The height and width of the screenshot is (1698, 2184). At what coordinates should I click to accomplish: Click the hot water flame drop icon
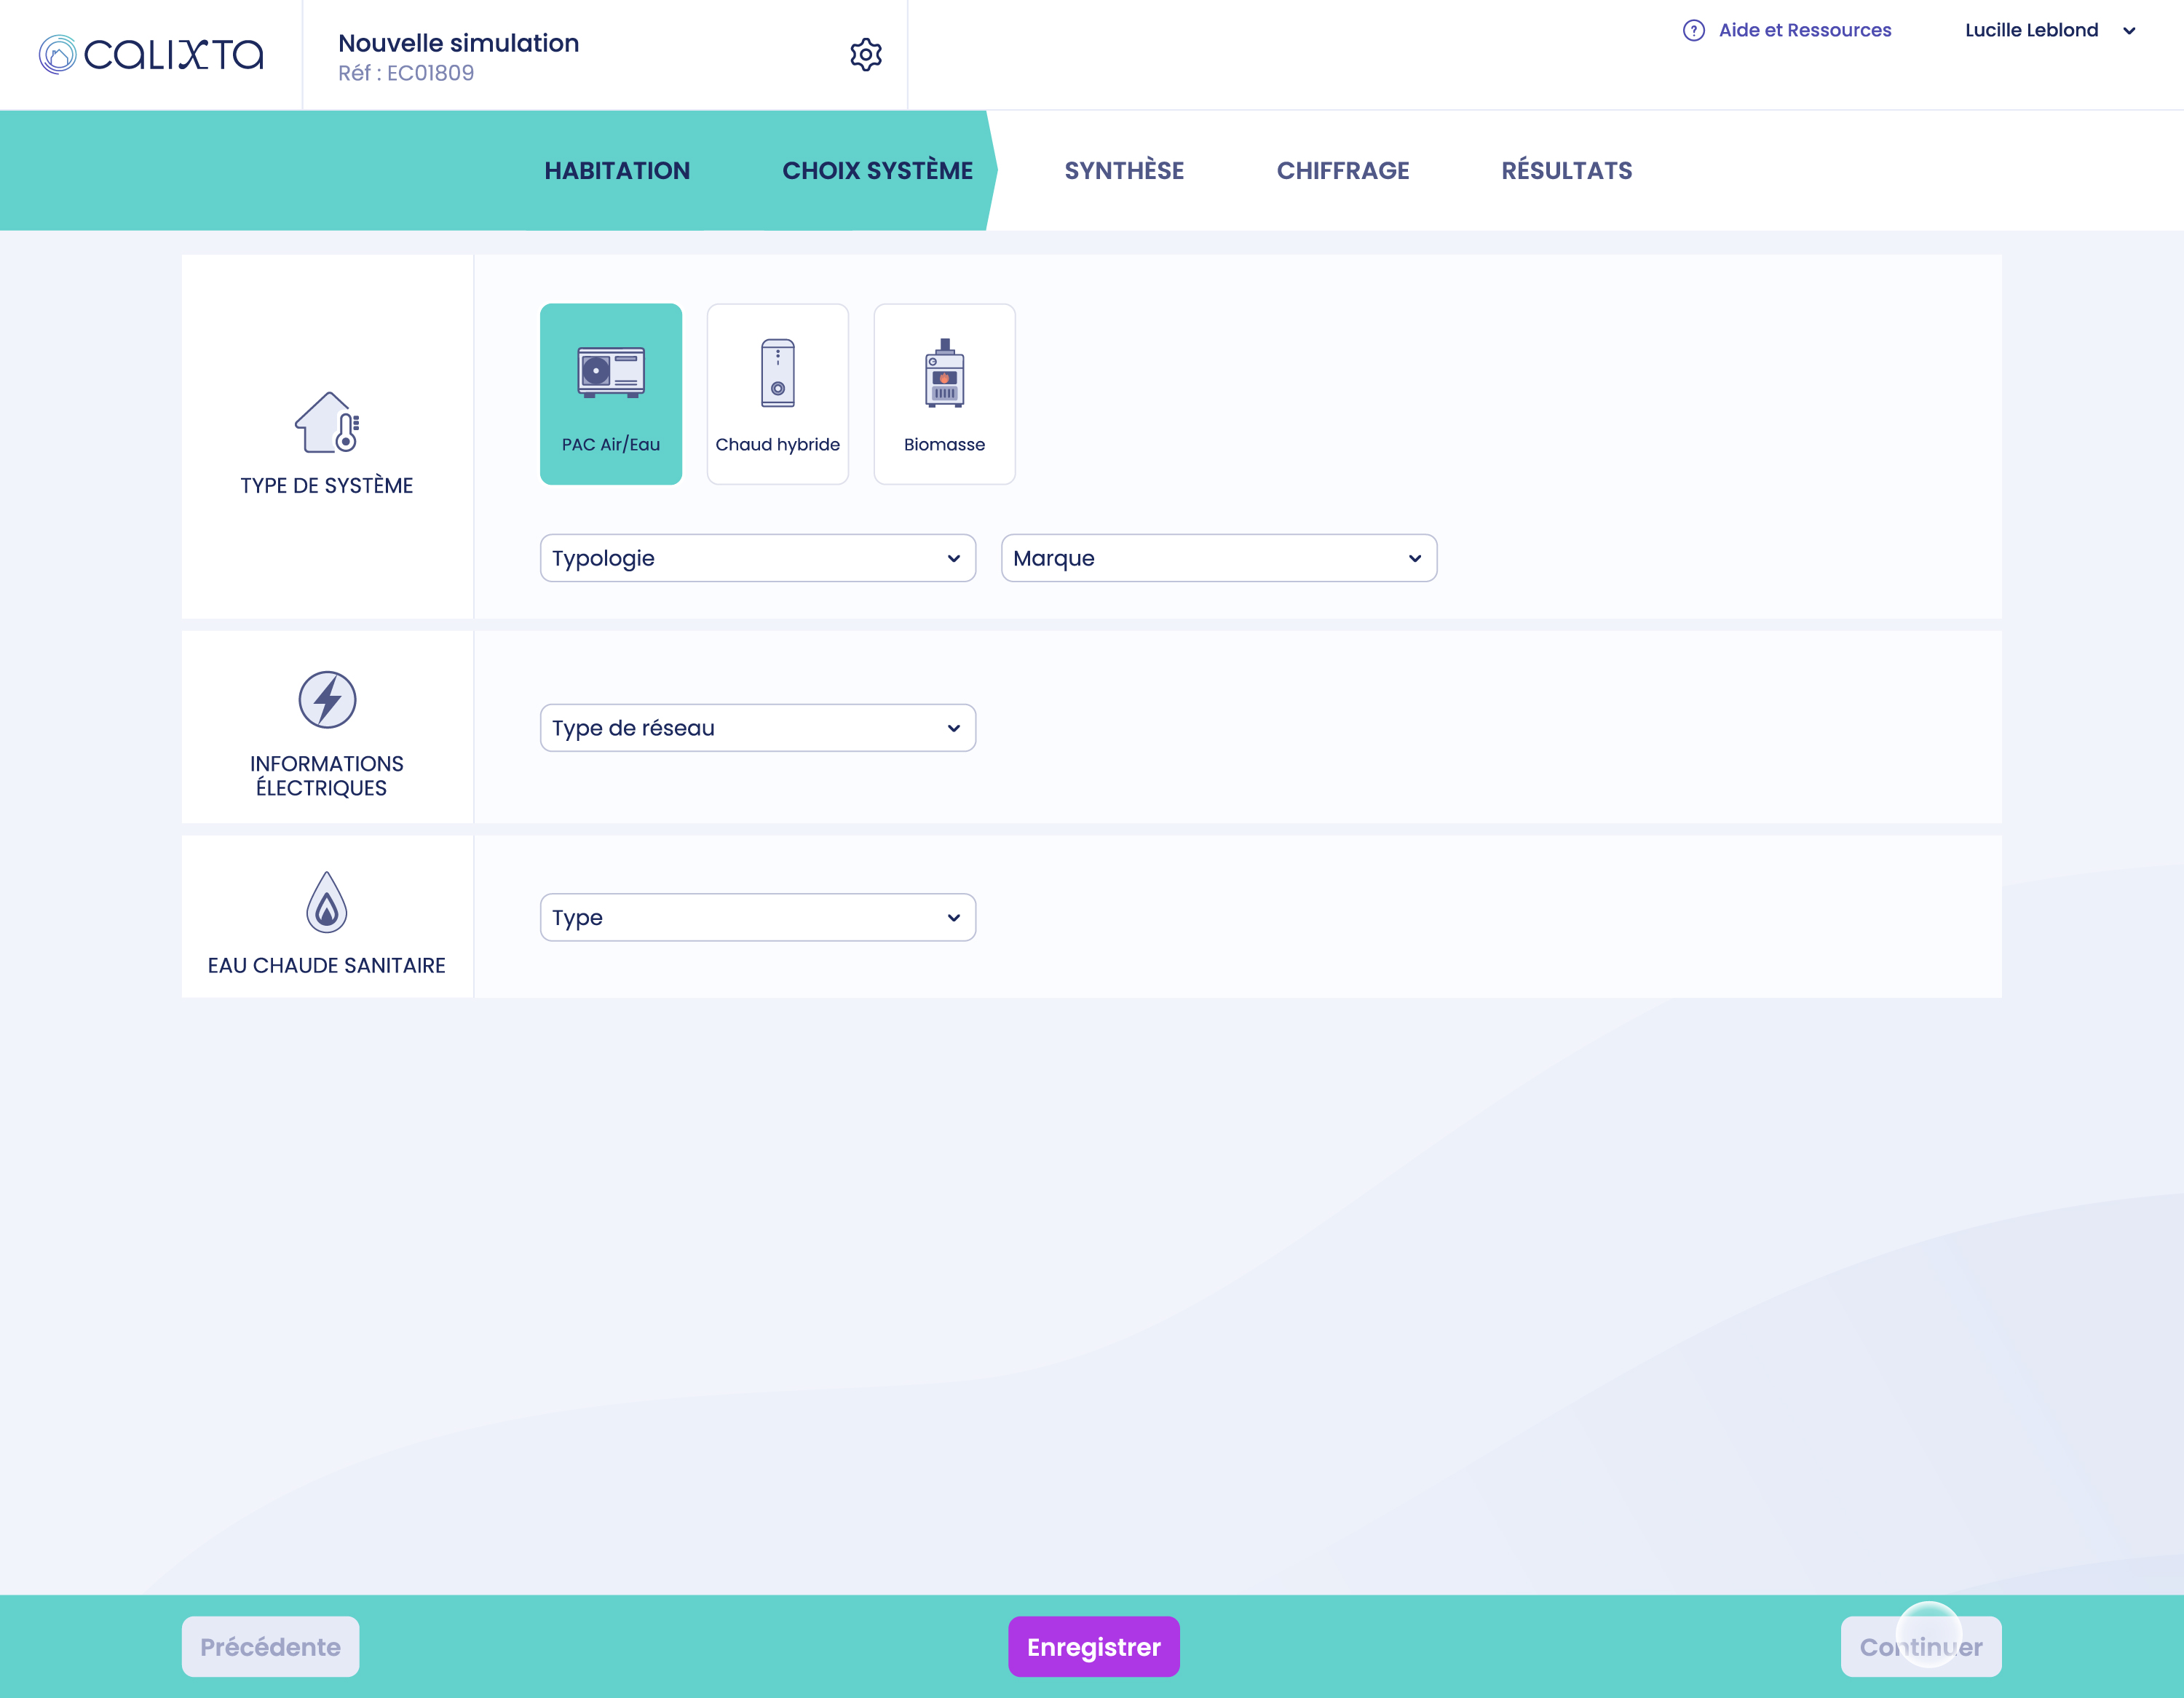327,902
